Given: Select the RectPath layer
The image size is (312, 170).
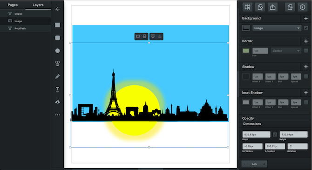Looking at the screenshot, I should pyautogui.click(x=26, y=28).
